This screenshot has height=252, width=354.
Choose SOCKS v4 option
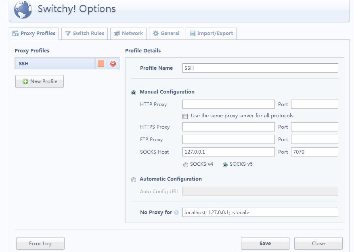tap(186, 165)
